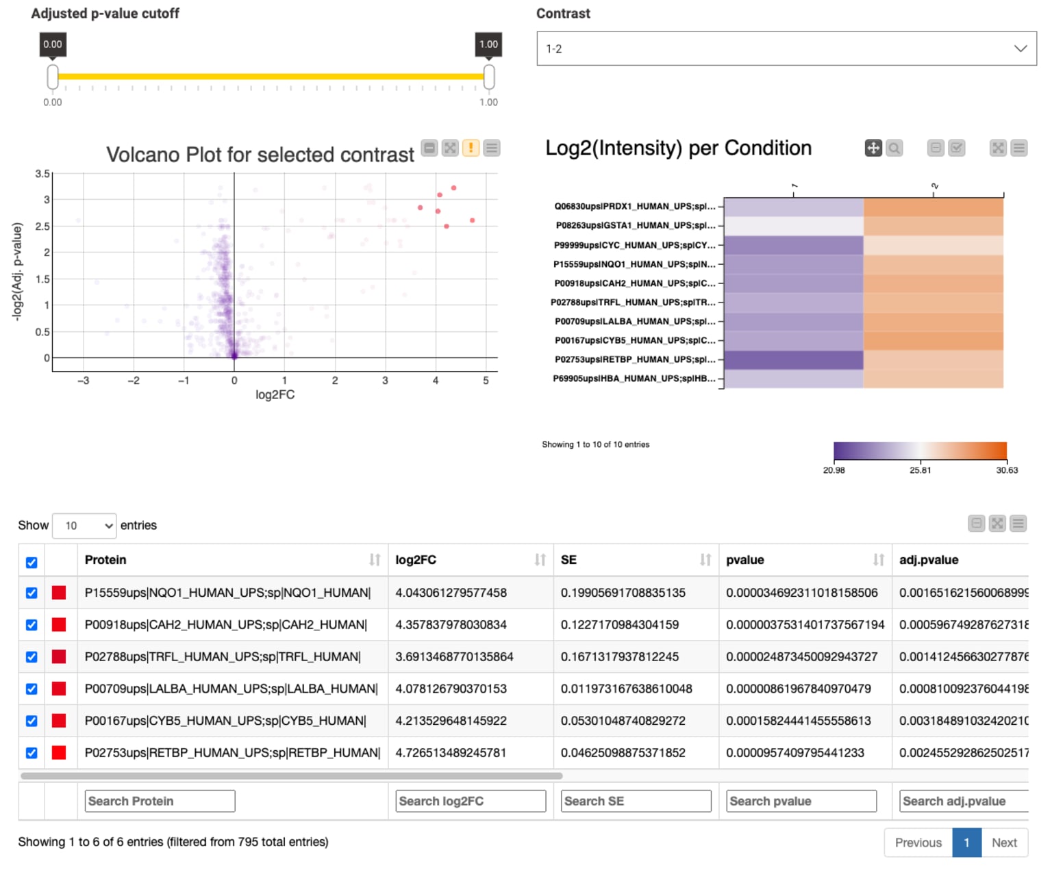The image size is (1052, 872).
Task: Click the Search SE input field
Action: pos(636,801)
